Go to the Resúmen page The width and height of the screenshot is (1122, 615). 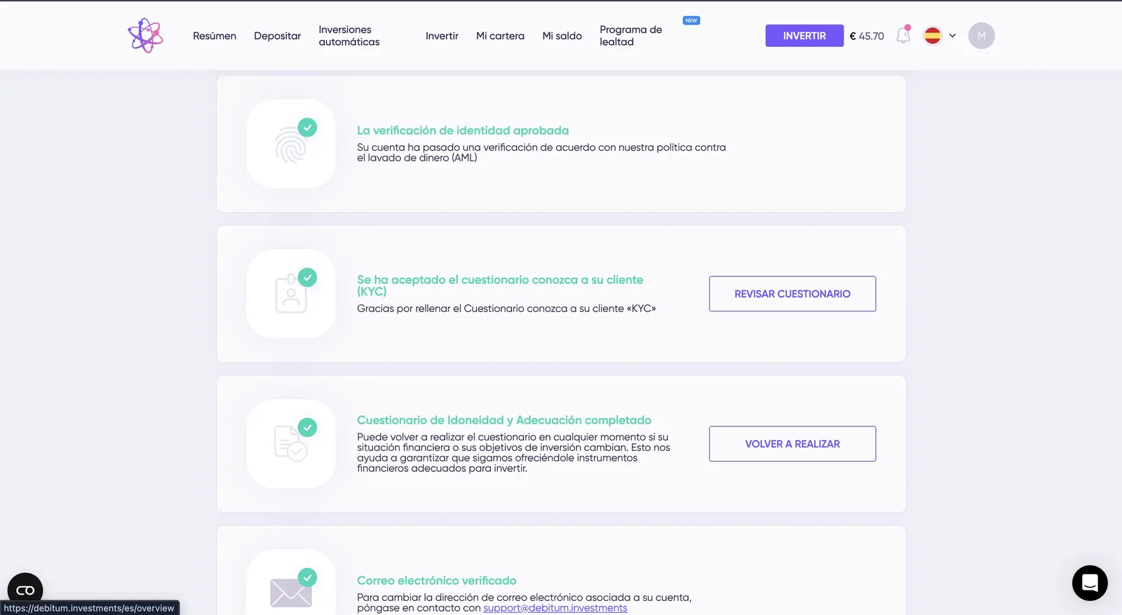[x=215, y=36]
